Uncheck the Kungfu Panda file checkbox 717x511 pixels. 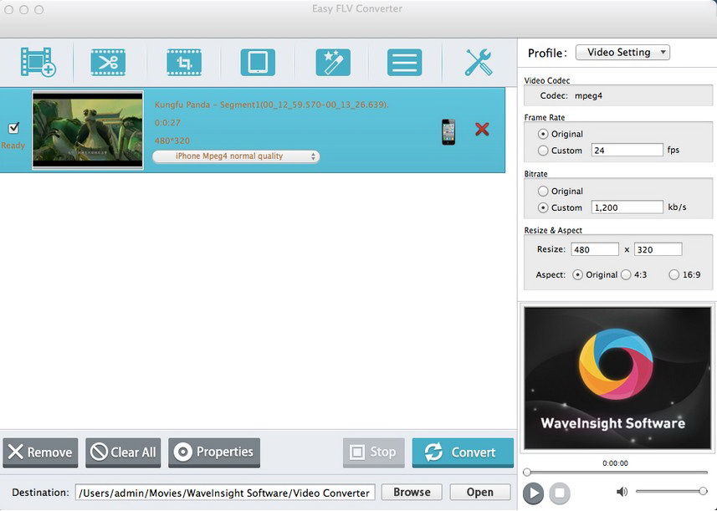tap(13, 127)
